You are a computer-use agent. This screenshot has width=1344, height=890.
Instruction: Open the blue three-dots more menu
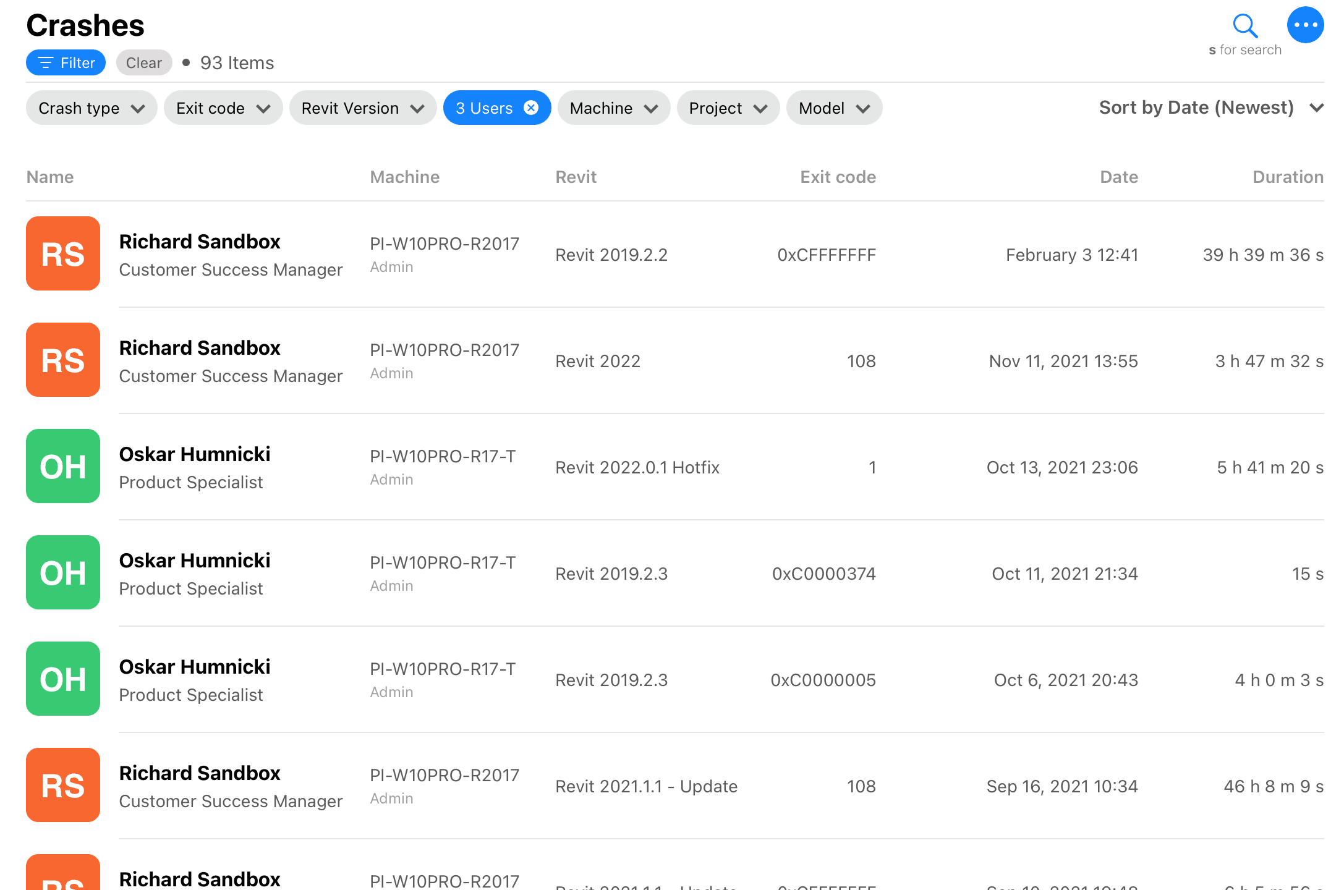click(1305, 25)
